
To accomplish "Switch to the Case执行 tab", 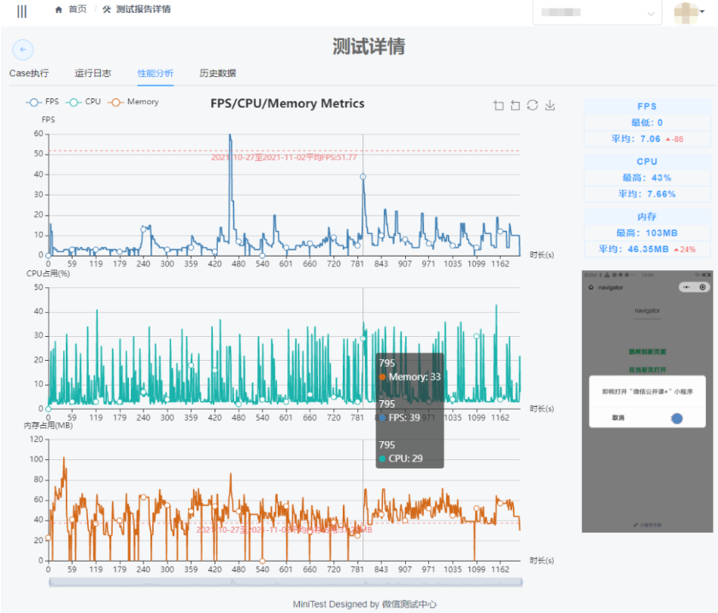I will 29,74.
